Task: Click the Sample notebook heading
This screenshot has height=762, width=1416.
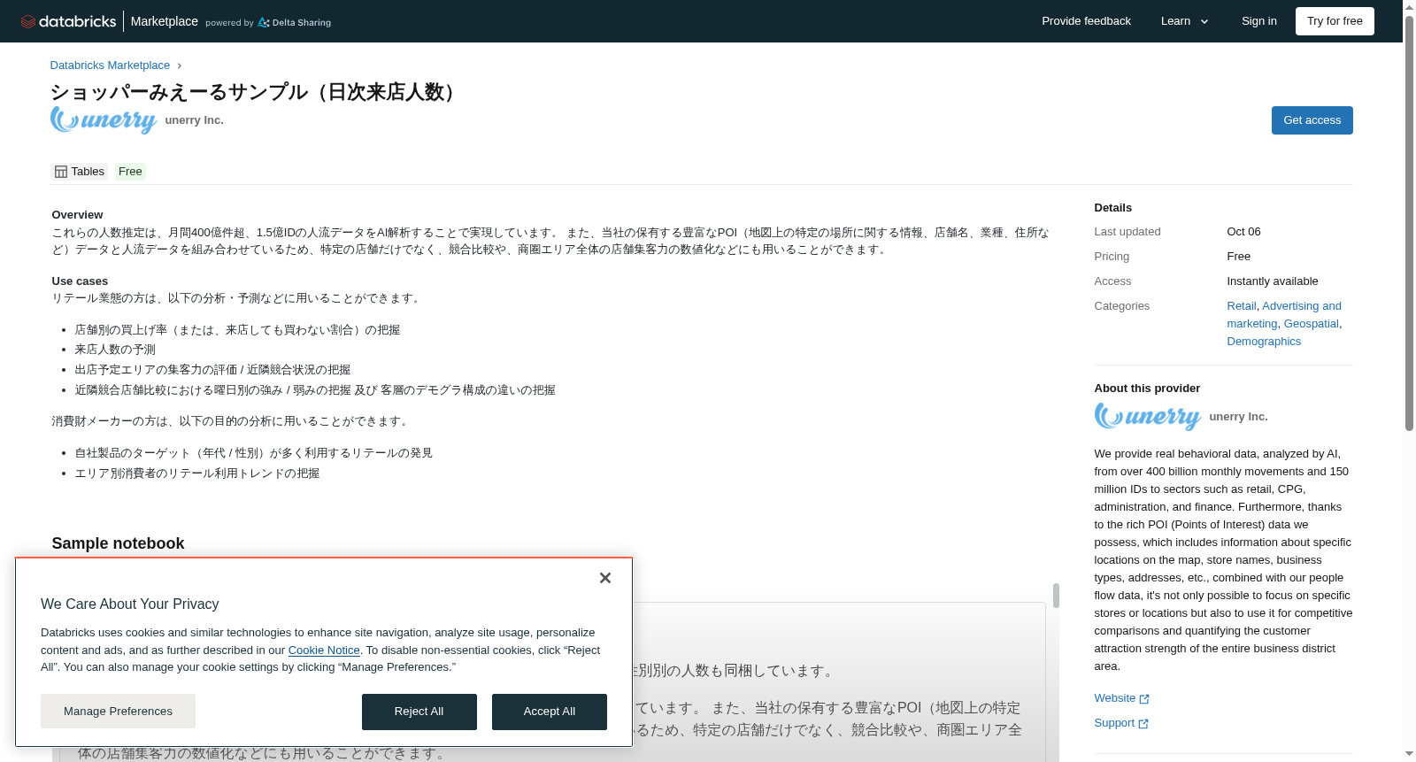Action: (x=118, y=543)
